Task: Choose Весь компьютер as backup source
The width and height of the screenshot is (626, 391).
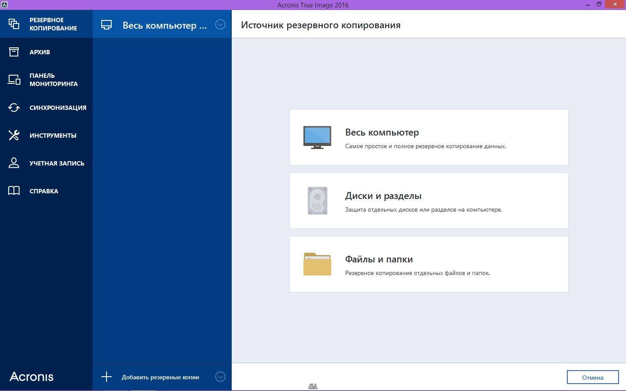Action: (x=429, y=137)
